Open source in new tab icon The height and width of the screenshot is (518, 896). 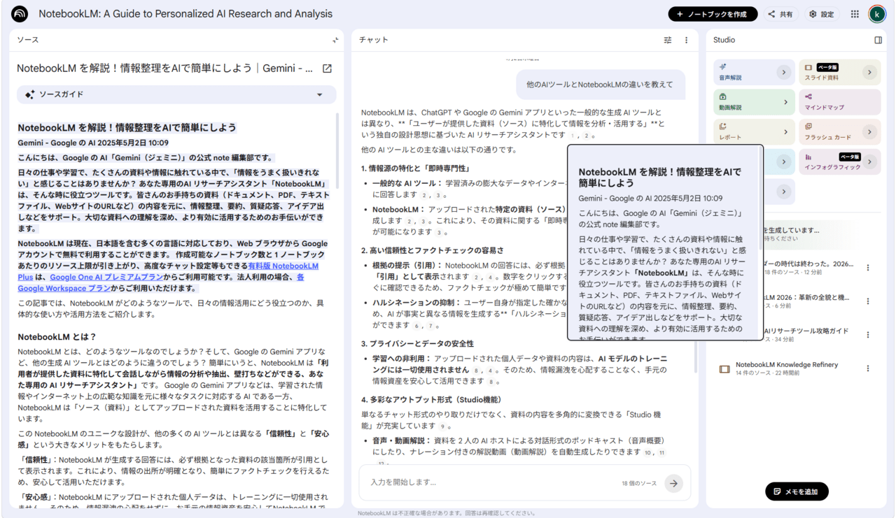tap(327, 69)
